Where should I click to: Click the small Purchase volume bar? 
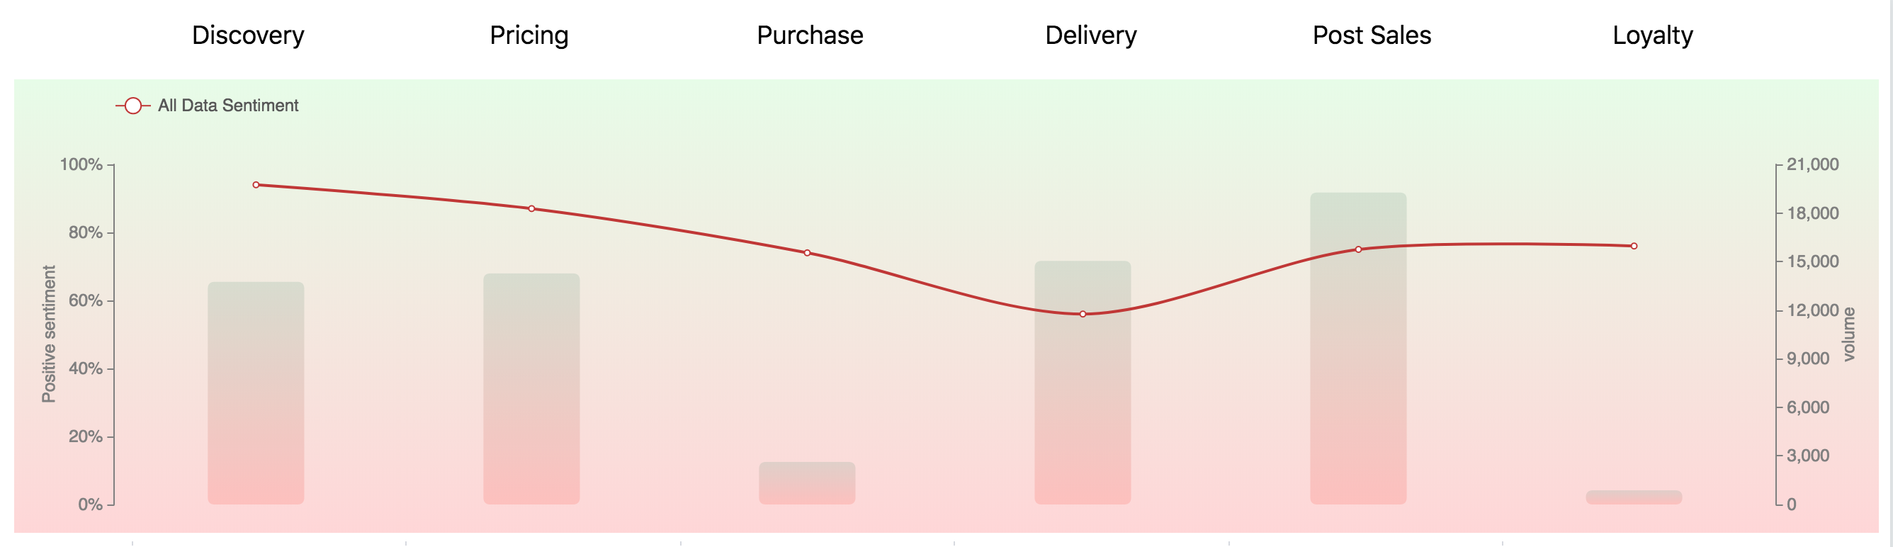point(807,483)
